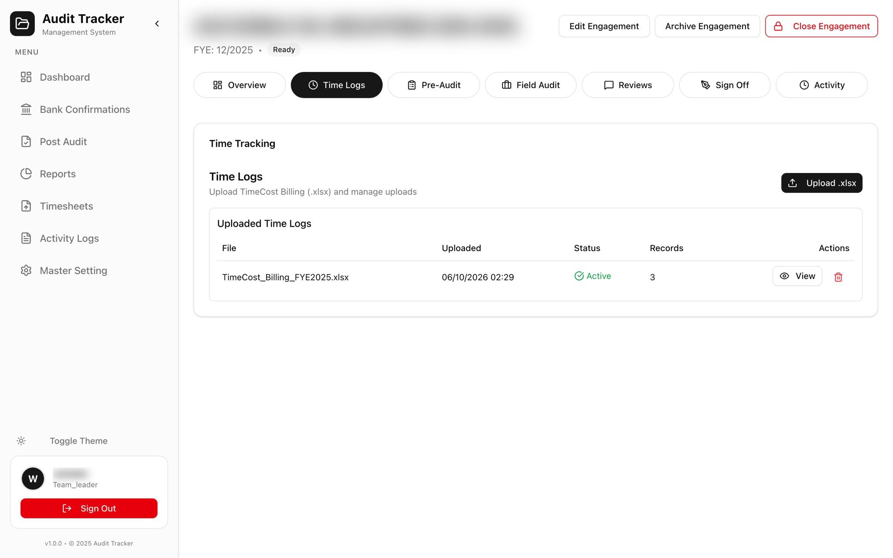Click the 06/10/2026 02:29 upload date
This screenshot has height=558, width=893.
(x=477, y=277)
